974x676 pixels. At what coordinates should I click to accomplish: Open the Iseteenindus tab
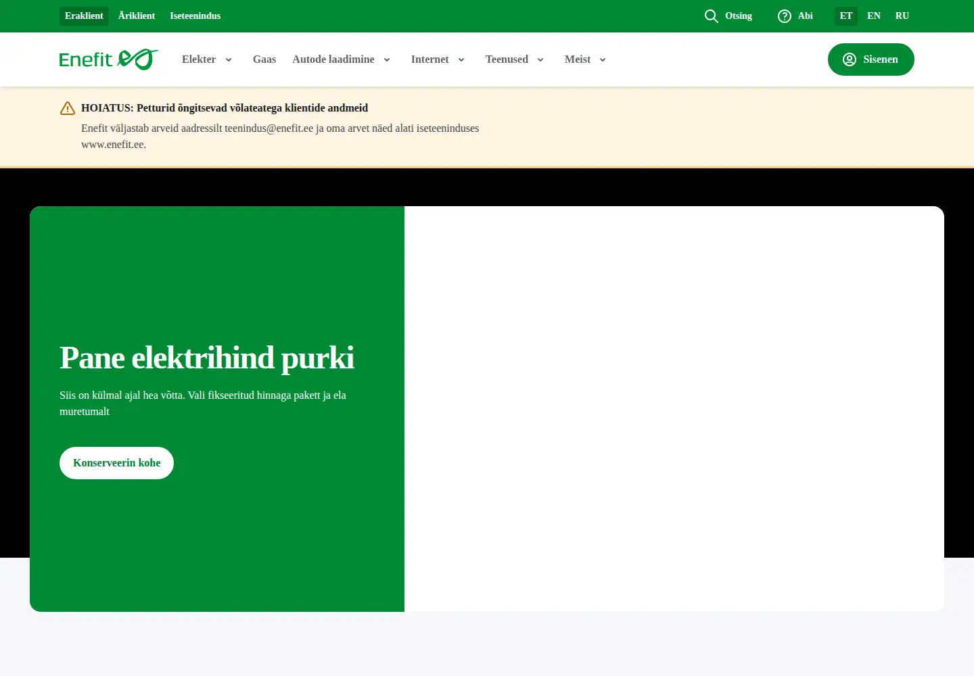click(195, 16)
